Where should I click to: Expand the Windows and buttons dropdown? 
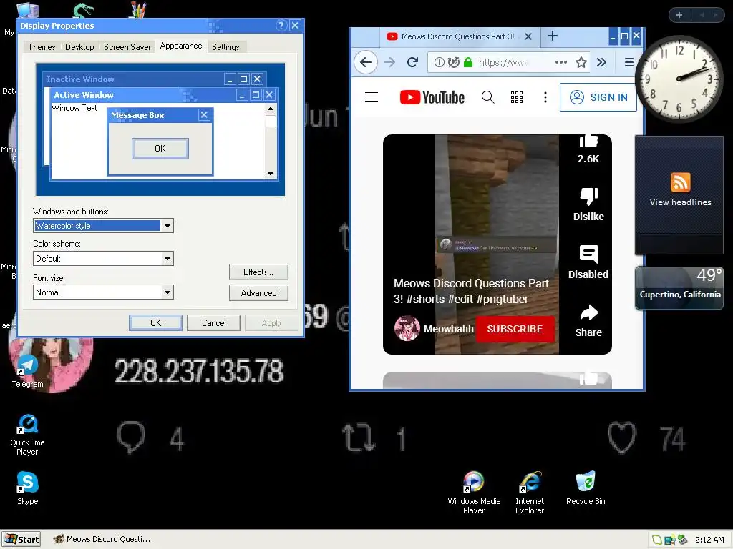[x=168, y=226]
